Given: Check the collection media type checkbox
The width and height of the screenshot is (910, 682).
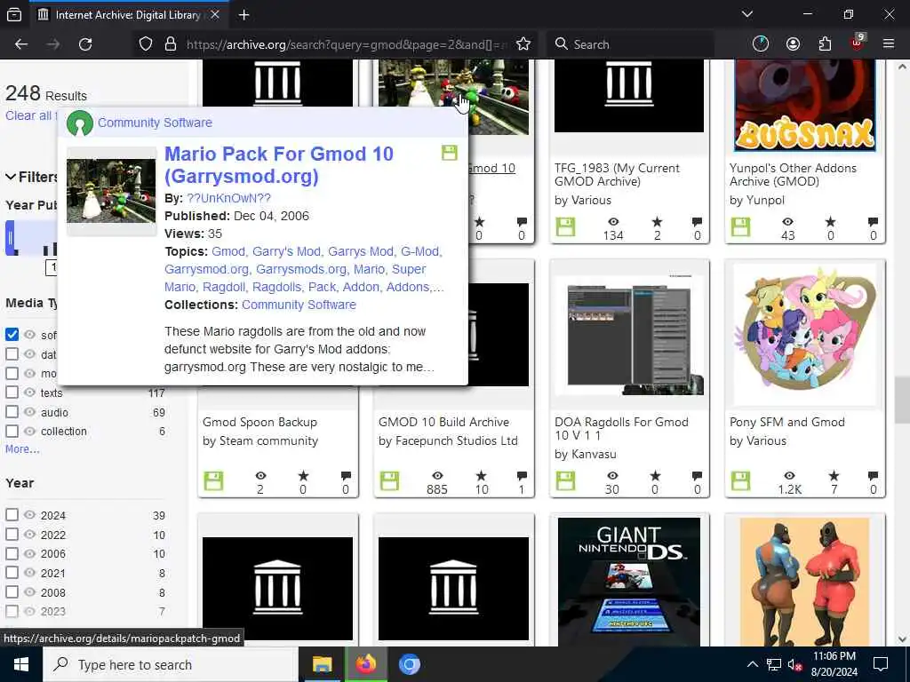Looking at the screenshot, I should point(12,431).
